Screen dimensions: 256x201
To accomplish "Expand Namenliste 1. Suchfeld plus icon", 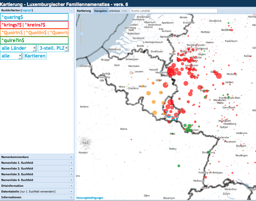I will tap(71, 163).
